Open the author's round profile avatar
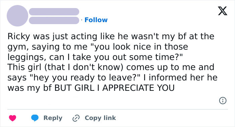Viewport: 235px width, 127px height. 17,16
